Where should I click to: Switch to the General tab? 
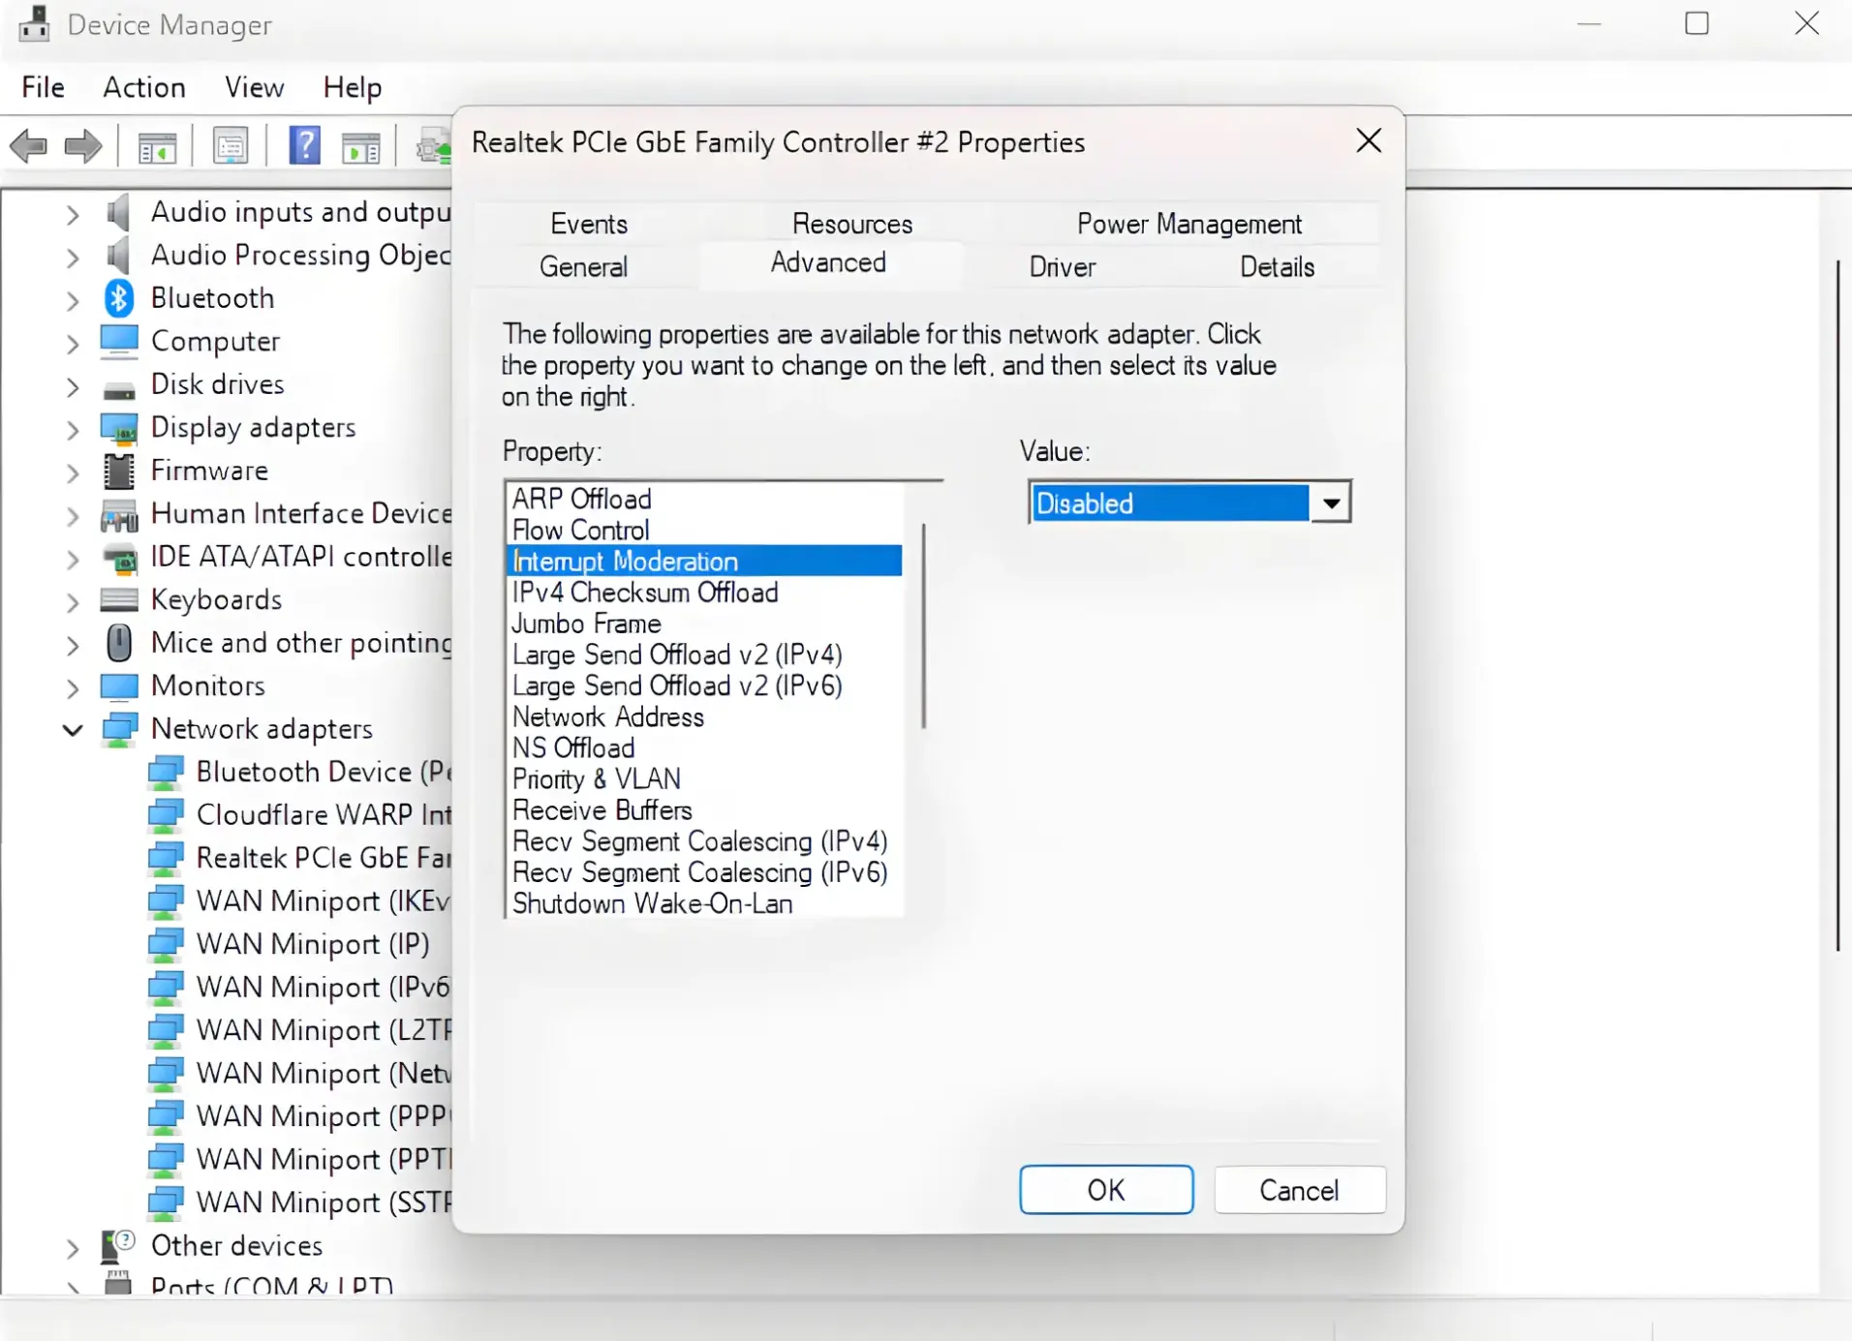pyautogui.click(x=583, y=266)
